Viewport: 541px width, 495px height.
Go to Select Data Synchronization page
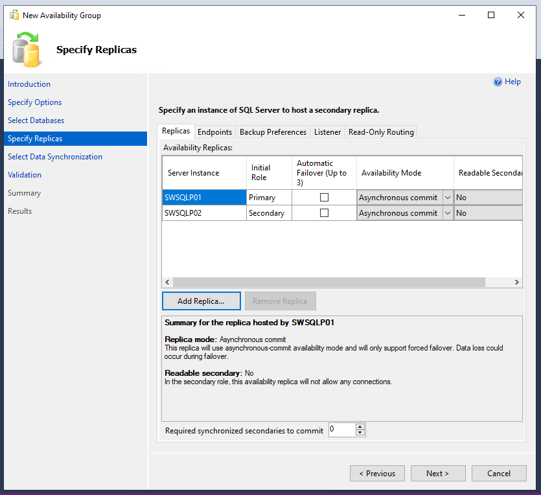click(x=55, y=157)
